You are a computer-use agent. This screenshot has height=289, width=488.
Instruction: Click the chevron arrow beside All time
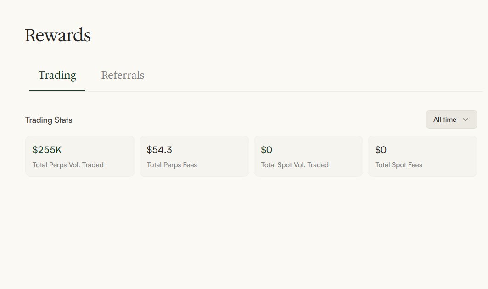(466, 120)
